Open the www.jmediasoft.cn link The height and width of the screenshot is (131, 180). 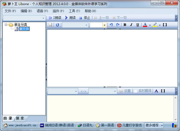(19, 125)
